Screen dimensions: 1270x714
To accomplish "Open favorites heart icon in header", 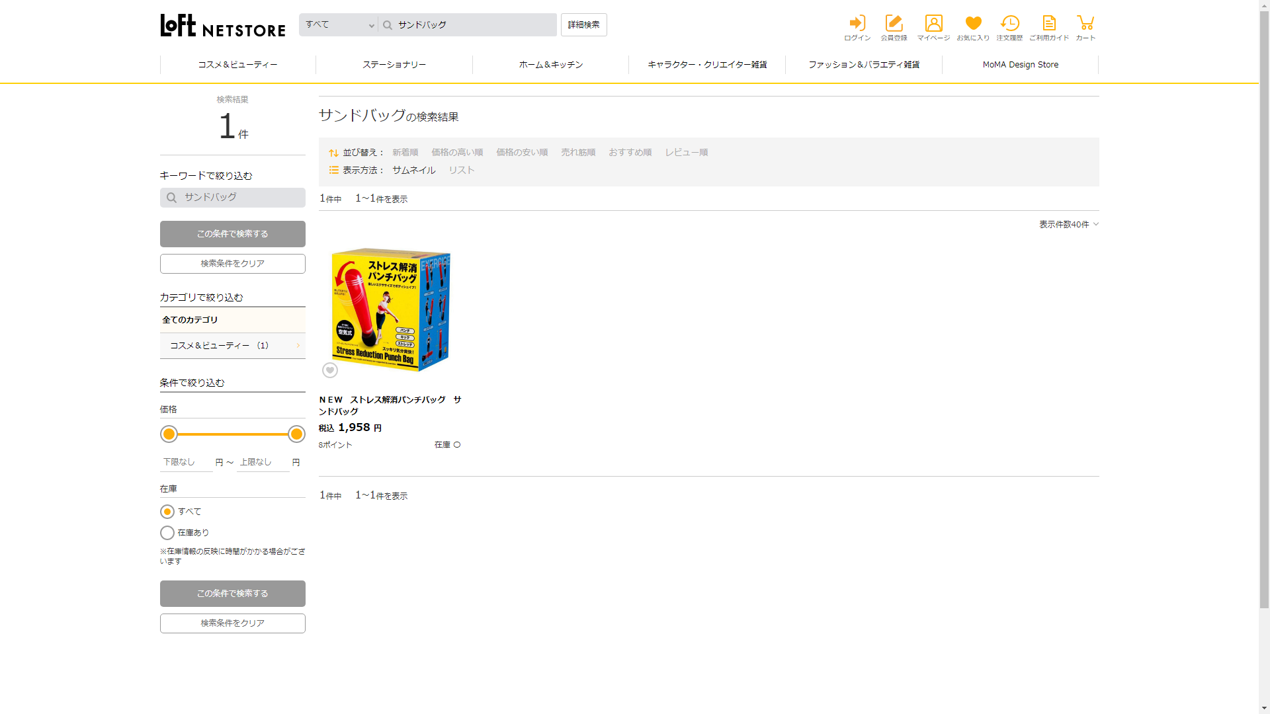I will pyautogui.click(x=973, y=24).
